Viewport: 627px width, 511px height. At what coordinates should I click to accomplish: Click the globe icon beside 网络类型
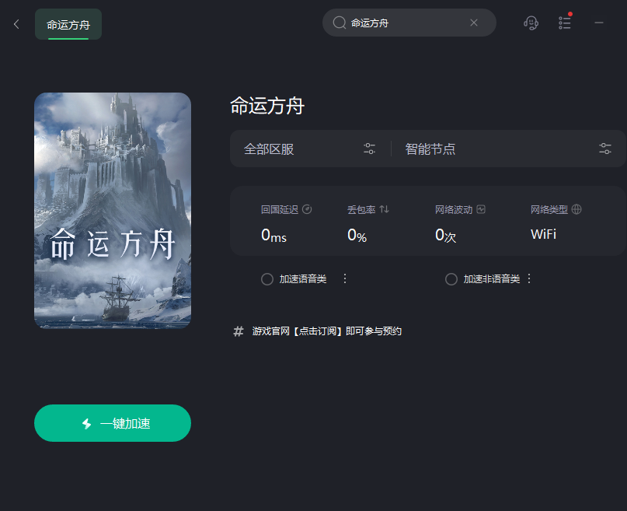click(x=576, y=209)
